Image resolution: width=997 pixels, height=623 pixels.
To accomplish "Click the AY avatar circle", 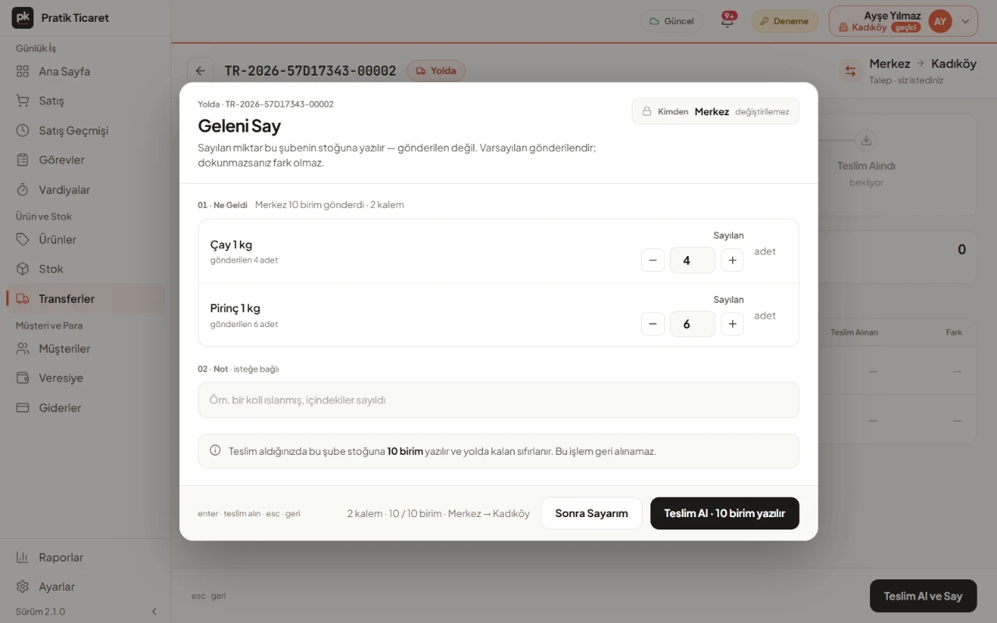I will pyautogui.click(x=940, y=21).
